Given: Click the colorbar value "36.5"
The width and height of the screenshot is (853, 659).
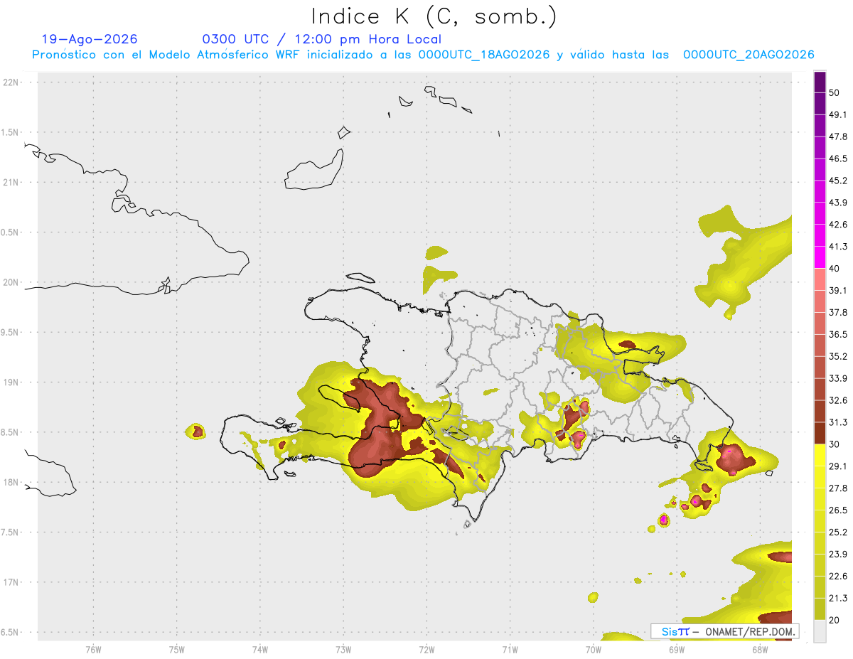Looking at the screenshot, I should click(x=838, y=334).
